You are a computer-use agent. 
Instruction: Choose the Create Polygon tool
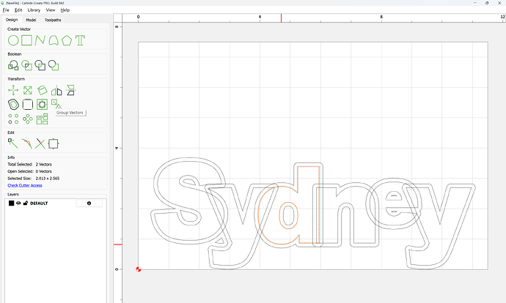click(67, 40)
